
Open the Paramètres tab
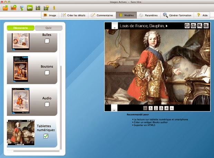pyautogui.click(x=149, y=15)
